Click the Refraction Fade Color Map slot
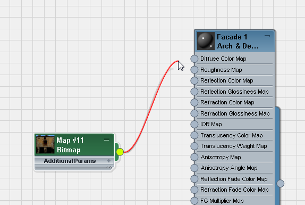 point(234,190)
